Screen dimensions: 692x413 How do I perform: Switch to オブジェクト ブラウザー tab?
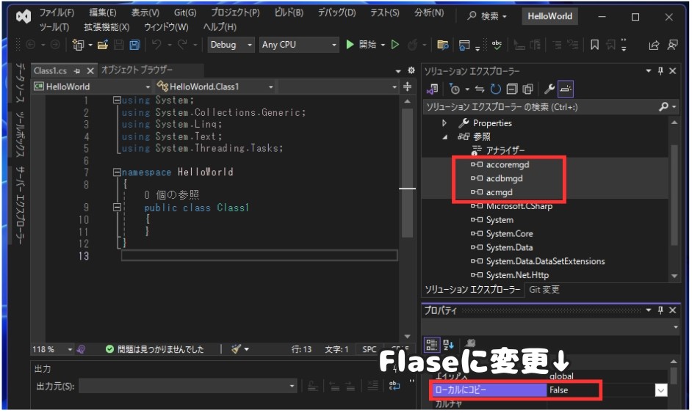137,70
